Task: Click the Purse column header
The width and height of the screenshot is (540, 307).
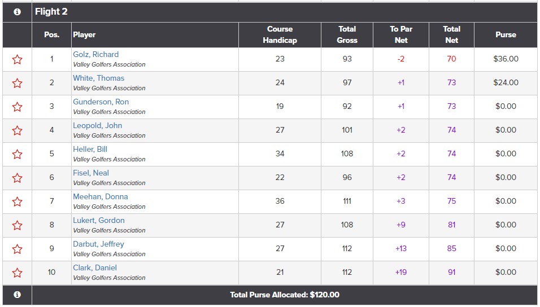Action: (506, 35)
